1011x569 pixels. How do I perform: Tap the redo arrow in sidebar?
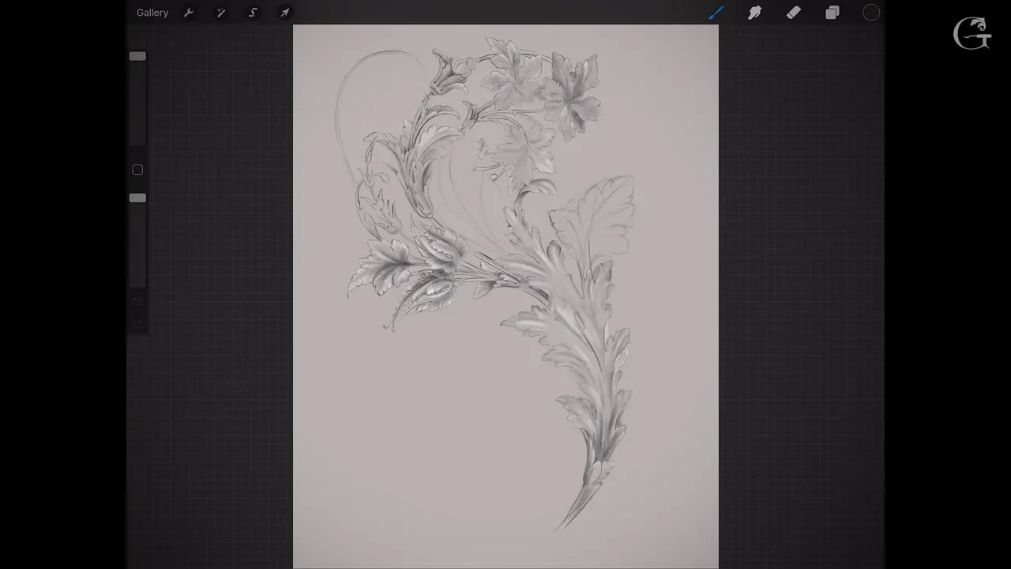(137, 323)
